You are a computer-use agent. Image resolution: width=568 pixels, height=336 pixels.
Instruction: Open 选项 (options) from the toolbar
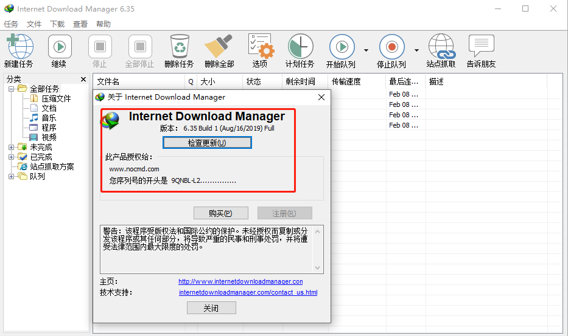click(260, 47)
